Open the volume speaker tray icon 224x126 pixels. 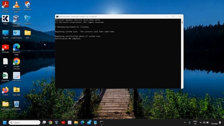[x=204, y=122]
